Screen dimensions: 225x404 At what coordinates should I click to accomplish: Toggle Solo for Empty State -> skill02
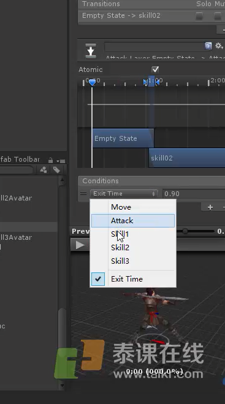199,16
